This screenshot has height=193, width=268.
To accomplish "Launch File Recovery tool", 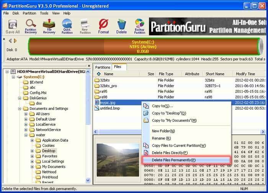I will [x=49, y=26].
